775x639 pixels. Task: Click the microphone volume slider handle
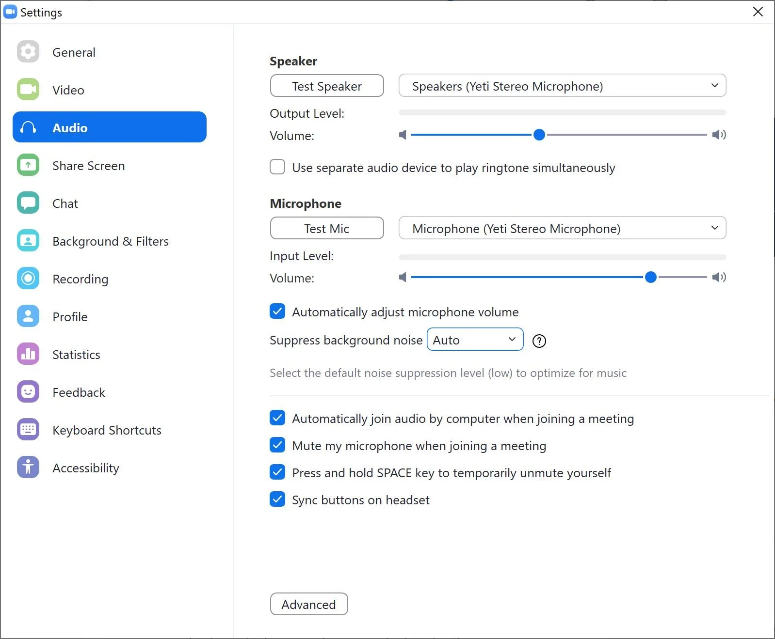point(651,277)
